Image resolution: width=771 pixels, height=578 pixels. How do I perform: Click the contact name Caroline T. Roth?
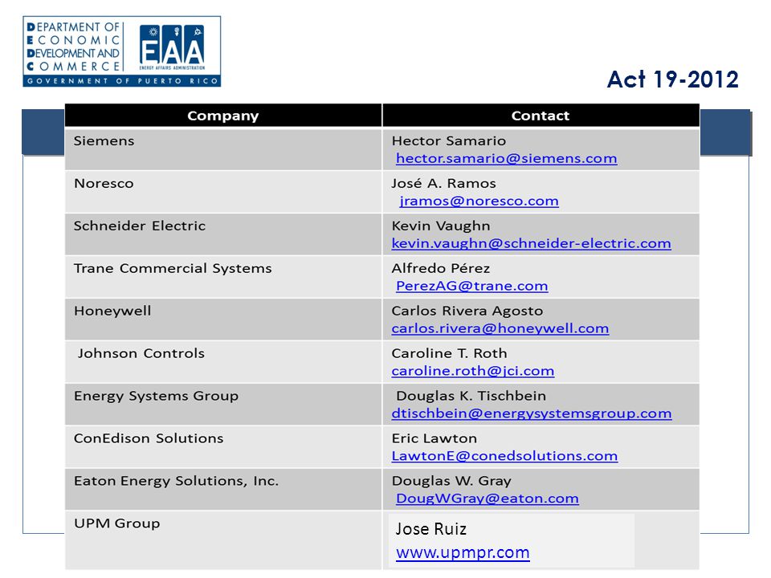pyautogui.click(x=449, y=353)
